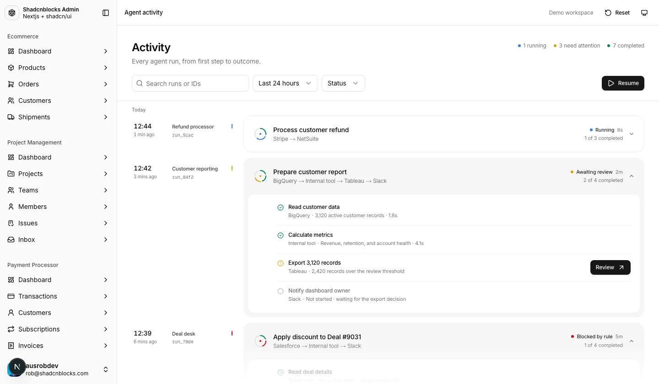Viewport: 659px width, 384px height.
Task: Click the 3 need attention indicator
Action: click(577, 46)
